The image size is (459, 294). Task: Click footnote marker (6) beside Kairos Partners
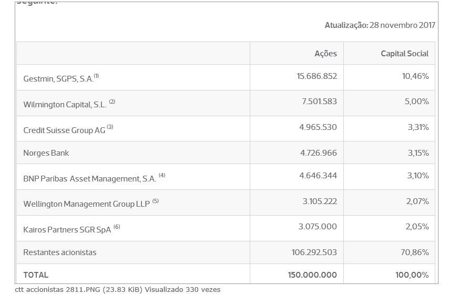click(x=117, y=227)
